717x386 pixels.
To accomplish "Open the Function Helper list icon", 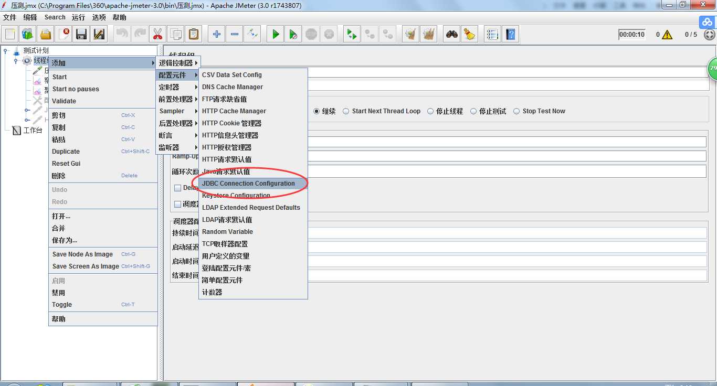I will click(x=492, y=35).
